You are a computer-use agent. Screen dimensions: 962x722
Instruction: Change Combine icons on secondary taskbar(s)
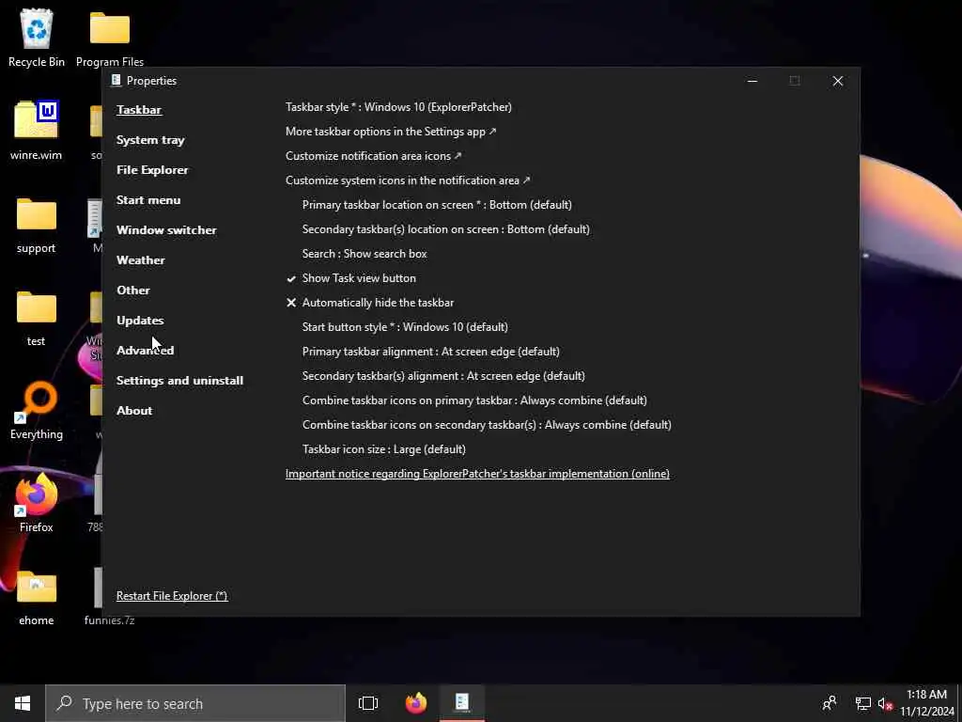pos(487,425)
